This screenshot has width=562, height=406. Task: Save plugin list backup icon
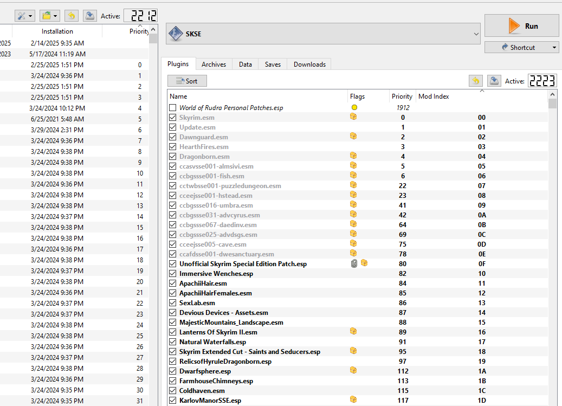click(x=494, y=81)
